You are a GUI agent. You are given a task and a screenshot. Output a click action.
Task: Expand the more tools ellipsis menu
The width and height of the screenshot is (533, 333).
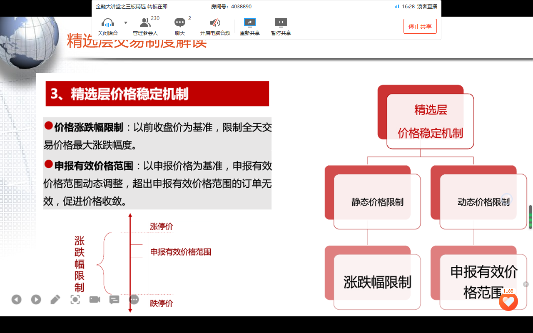(x=134, y=299)
